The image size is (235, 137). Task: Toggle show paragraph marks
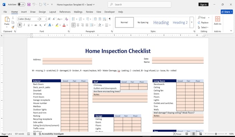(x=110, y=19)
